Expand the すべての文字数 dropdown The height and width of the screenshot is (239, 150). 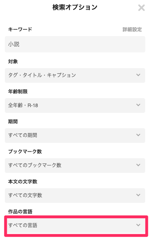75,196
